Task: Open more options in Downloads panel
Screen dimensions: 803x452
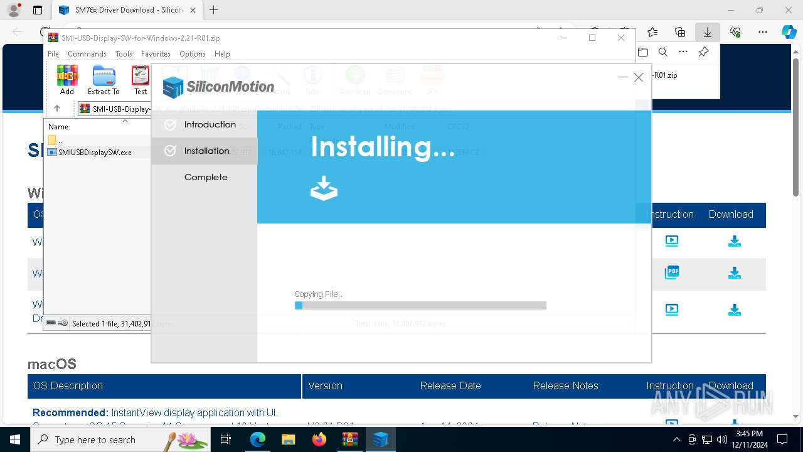Action: [x=683, y=52]
